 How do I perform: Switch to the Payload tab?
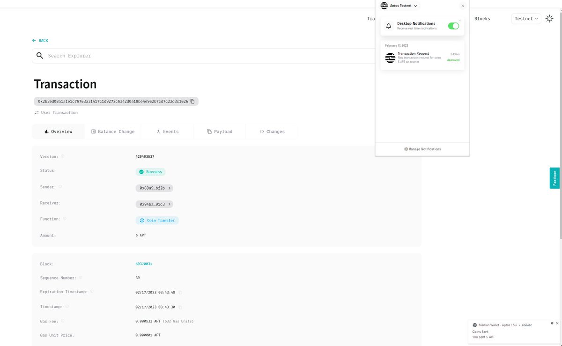click(220, 132)
